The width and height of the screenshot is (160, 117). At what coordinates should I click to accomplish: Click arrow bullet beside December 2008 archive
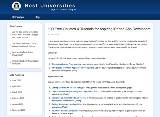[x=10, y=110]
